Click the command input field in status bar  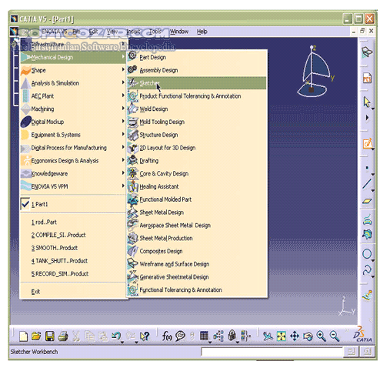(x=272, y=352)
